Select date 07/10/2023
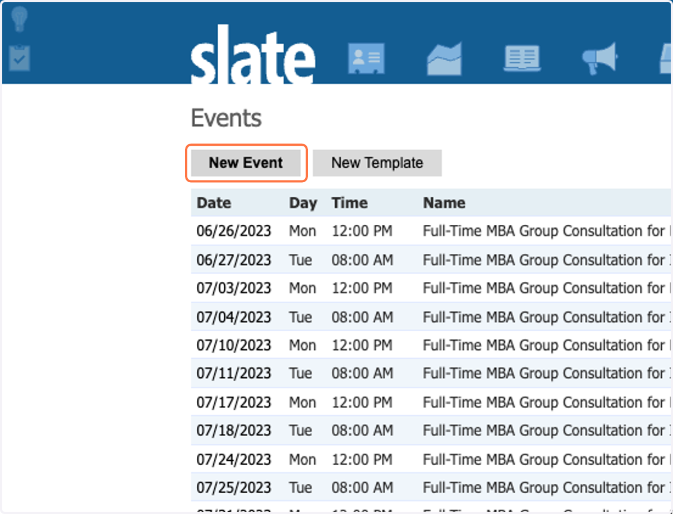Image resolution: width=673 pixels, height=514 pixels. (234, 345)
